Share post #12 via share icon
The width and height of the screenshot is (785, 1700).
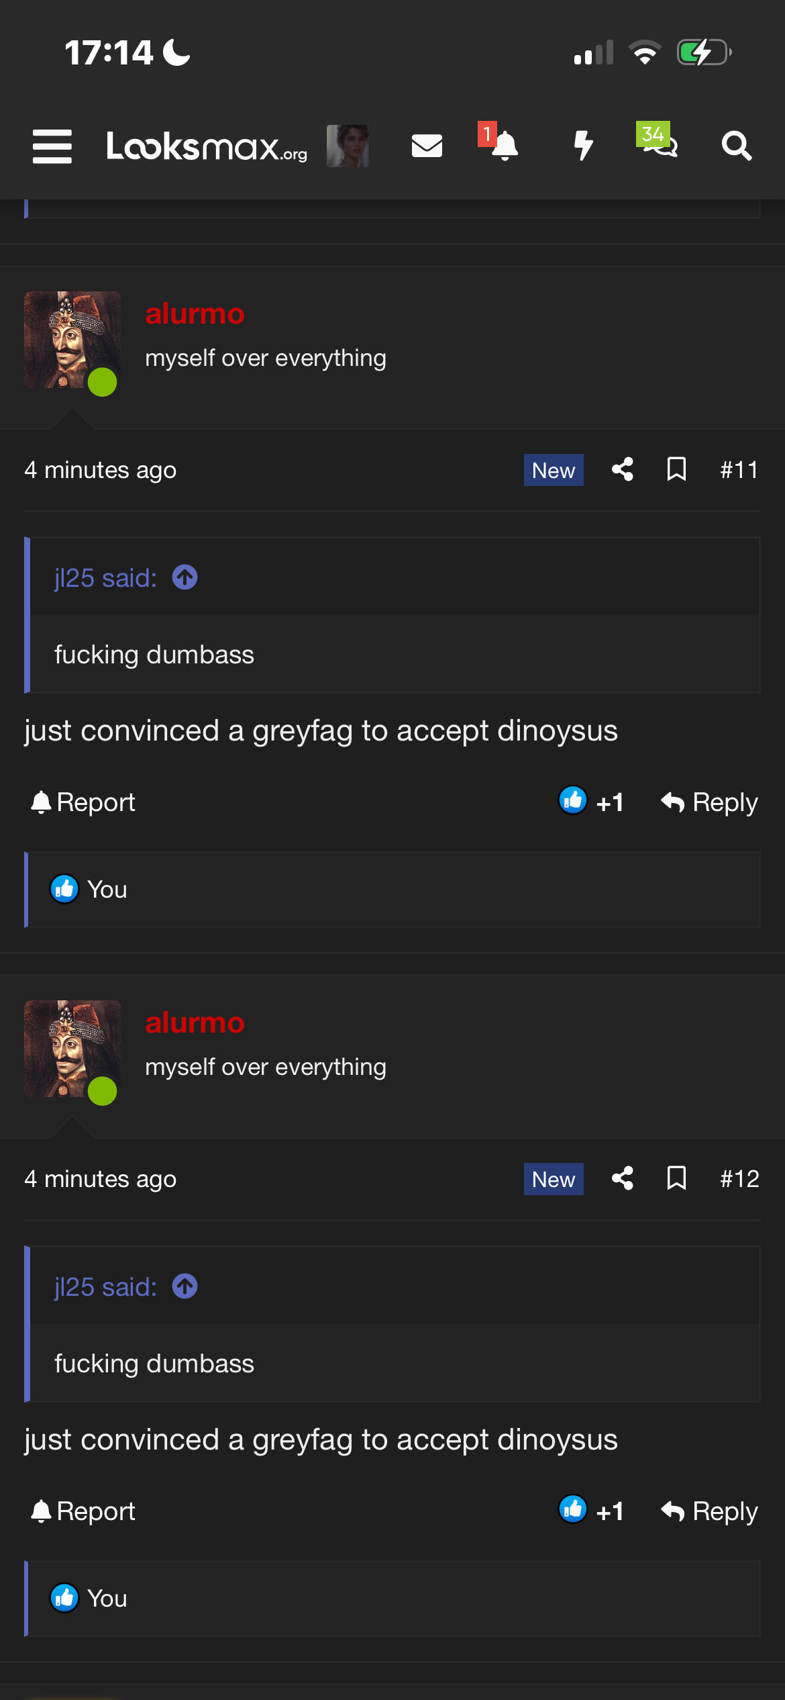click(x=623, y=1178)
